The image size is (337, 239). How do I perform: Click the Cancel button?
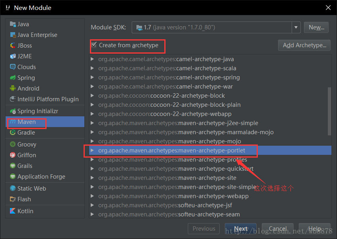click(277, 229)
